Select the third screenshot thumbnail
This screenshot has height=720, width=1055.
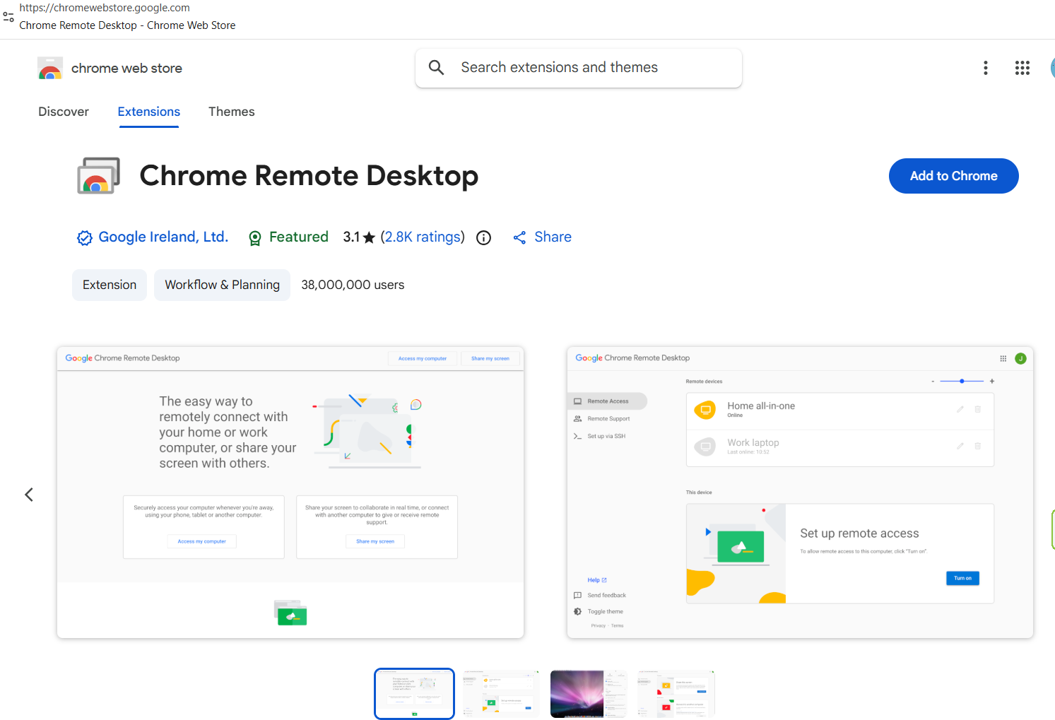(589, 694)
